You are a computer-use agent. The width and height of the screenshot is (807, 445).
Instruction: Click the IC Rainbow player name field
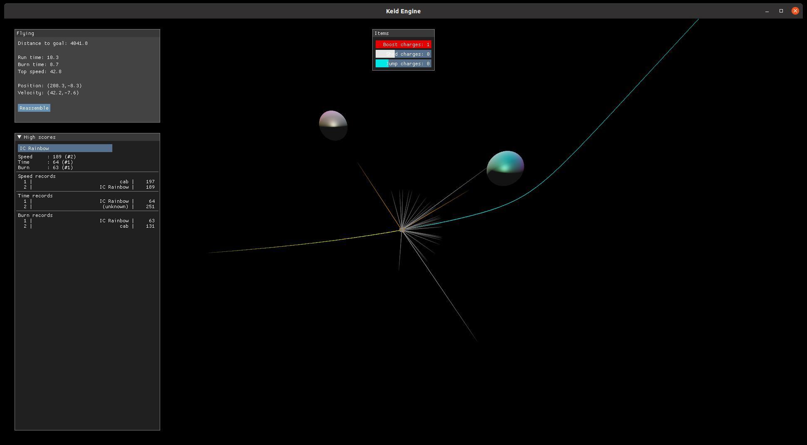click(x=65, y=148)
